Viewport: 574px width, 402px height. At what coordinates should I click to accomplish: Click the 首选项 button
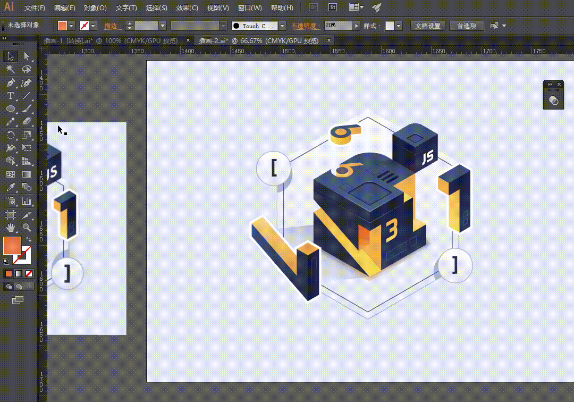[467, 26]
